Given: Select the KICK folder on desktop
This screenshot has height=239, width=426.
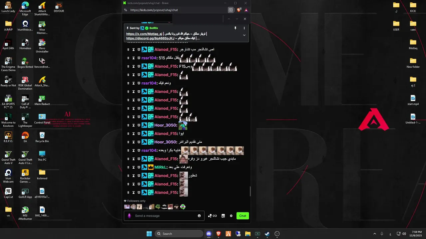Looking at the screenshot, I should [x=413, y=7].
